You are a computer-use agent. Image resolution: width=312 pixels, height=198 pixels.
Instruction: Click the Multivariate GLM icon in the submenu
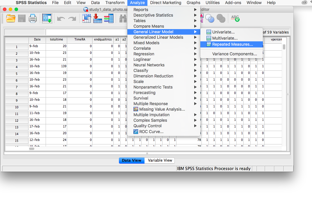[x=208, y=38]
